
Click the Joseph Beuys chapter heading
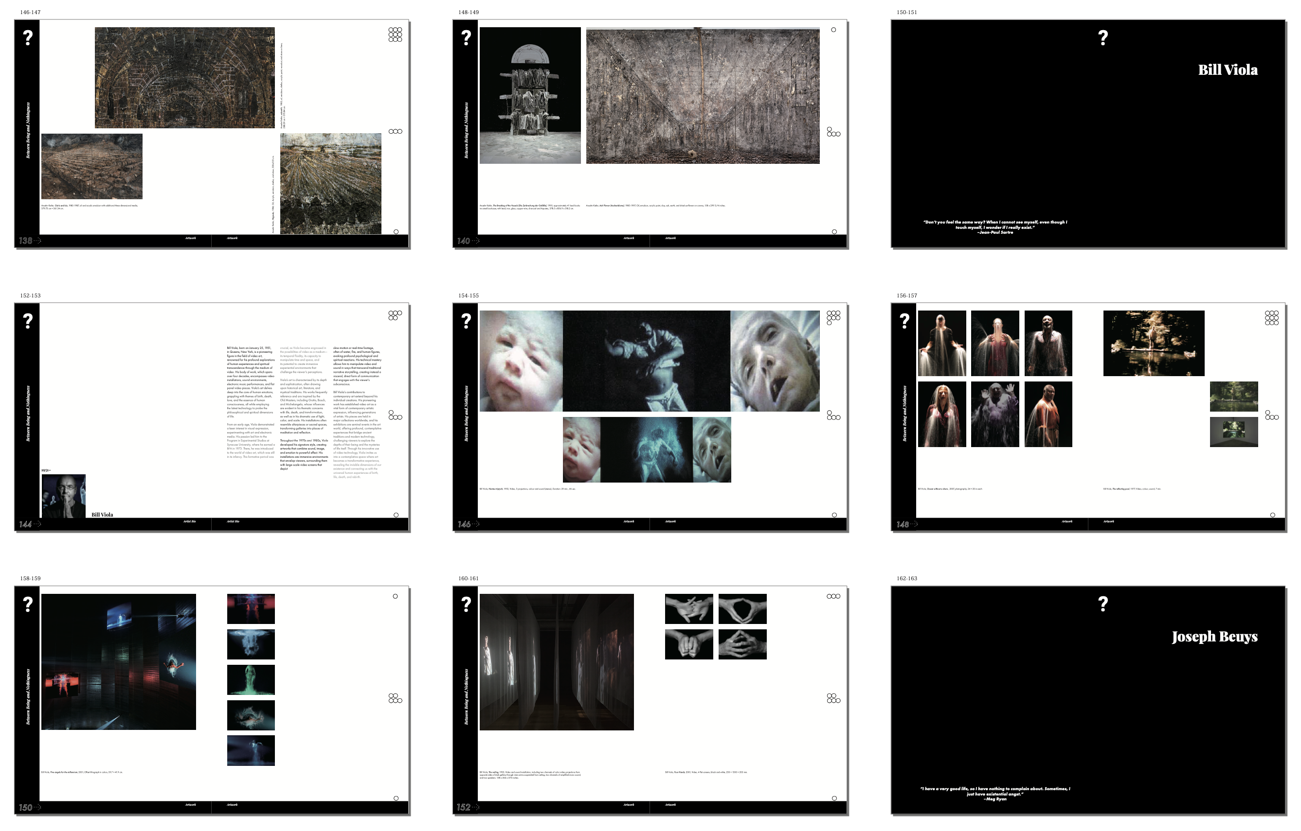pos(1214,637)
